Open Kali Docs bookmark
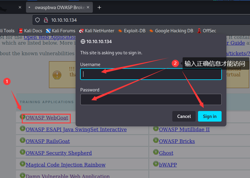This screenshot has height=178, width=250. tap(31, 31)
